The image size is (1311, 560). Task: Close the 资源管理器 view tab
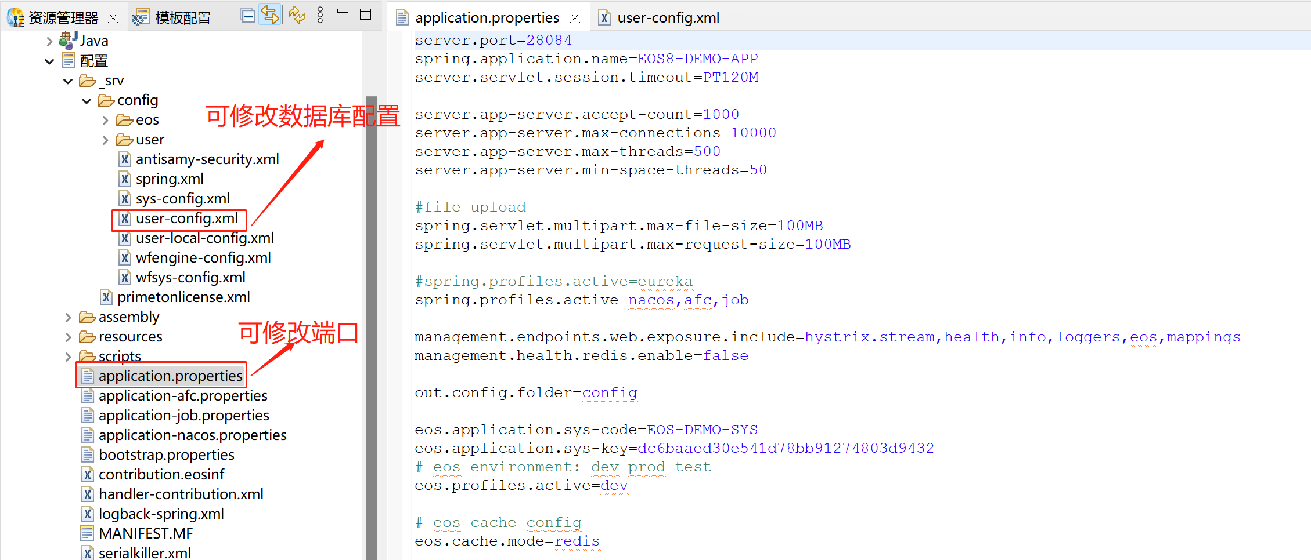click(x=113, y=18)
